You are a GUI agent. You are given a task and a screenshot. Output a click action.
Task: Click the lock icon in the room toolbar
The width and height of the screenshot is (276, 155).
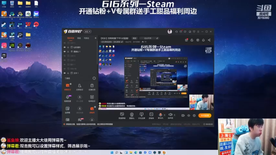(192, 40)
